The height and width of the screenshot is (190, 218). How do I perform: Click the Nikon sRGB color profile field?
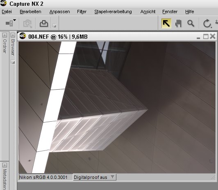tap(45, 177)
